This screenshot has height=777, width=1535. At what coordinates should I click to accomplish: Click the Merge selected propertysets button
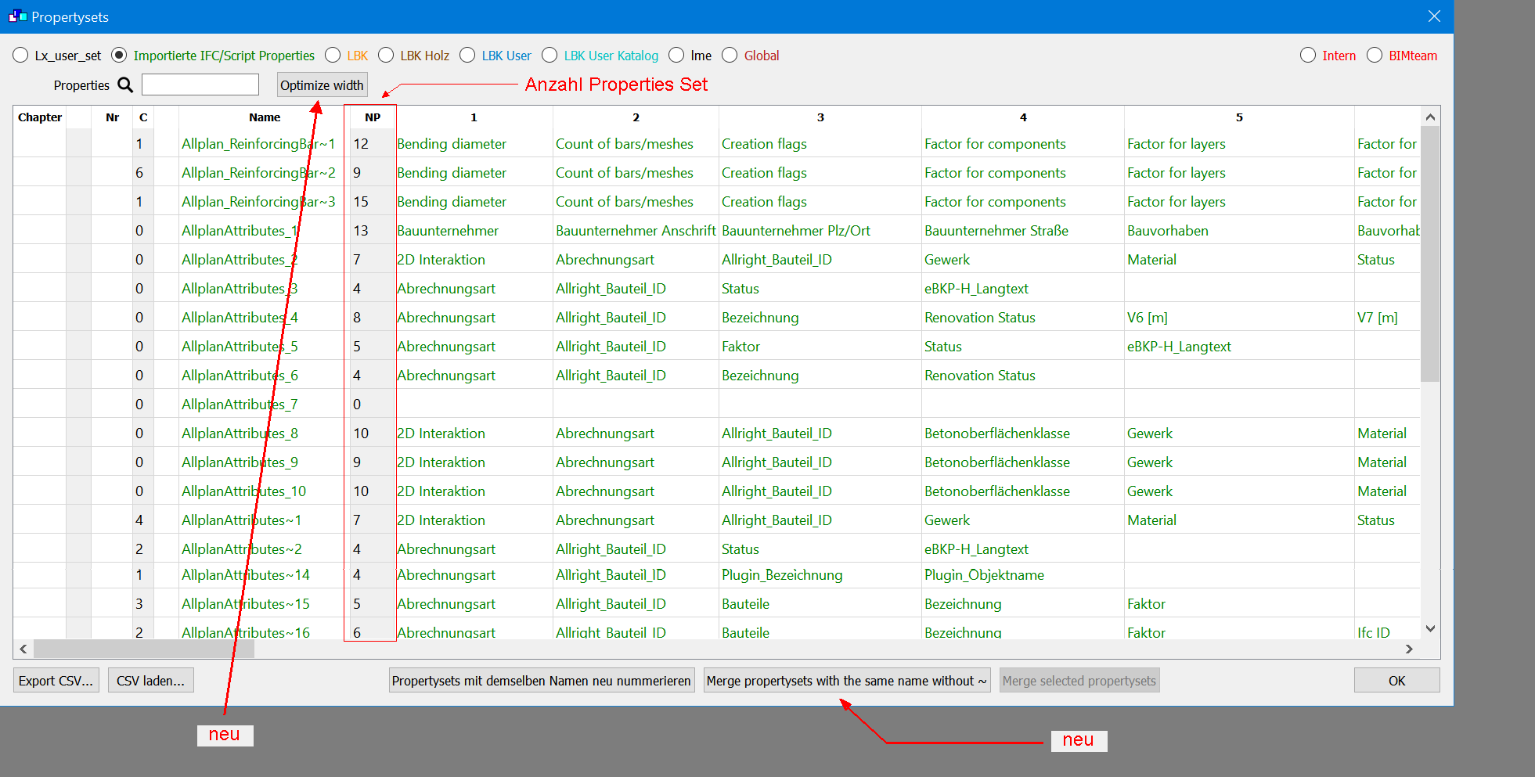point(1079,680)
